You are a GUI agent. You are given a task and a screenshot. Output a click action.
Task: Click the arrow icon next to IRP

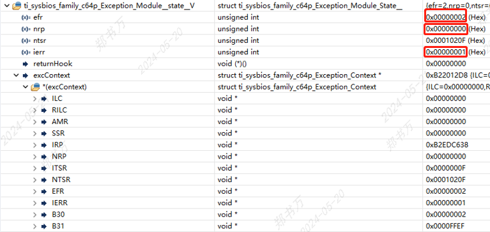click(43, 145)
